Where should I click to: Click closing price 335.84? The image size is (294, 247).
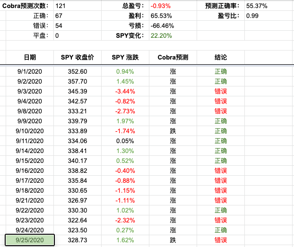pos(78,181)
